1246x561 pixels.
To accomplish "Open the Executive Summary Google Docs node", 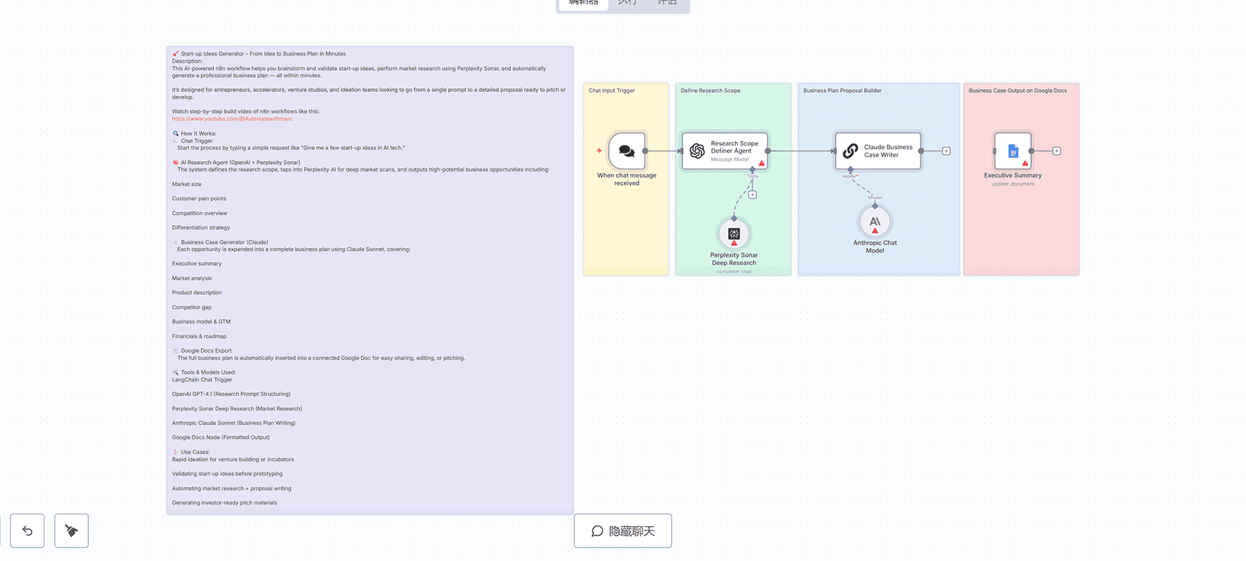I will click(x=1012, y=151).
